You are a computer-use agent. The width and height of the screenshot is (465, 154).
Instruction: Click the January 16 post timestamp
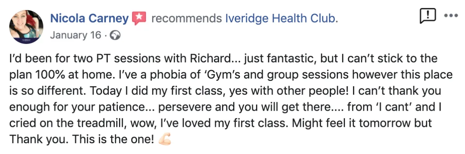[74, 35]
